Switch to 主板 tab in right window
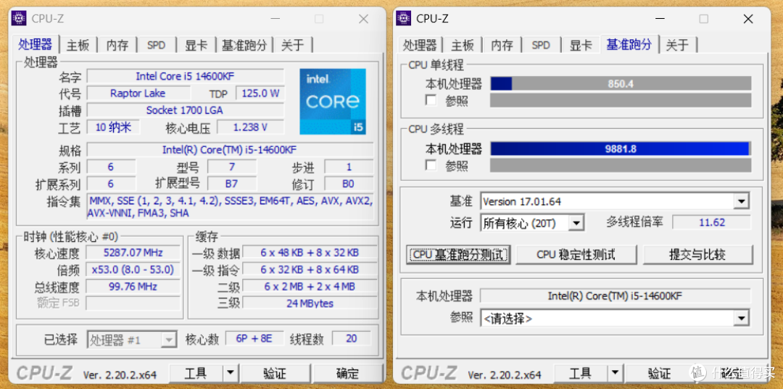 click(463, 45)
